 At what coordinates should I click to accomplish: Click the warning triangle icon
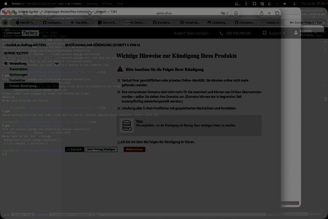(x=120, y=69)
